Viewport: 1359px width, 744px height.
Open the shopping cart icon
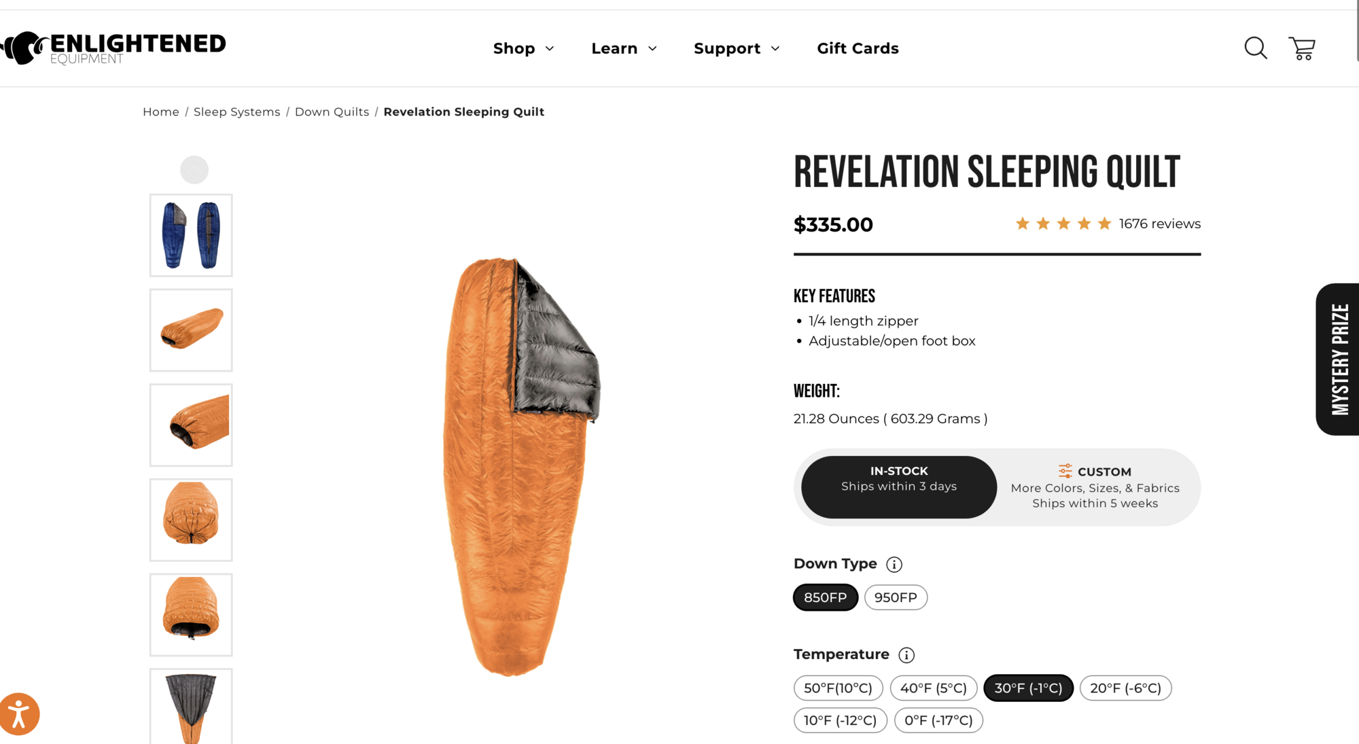click(x=1302, y=48)
